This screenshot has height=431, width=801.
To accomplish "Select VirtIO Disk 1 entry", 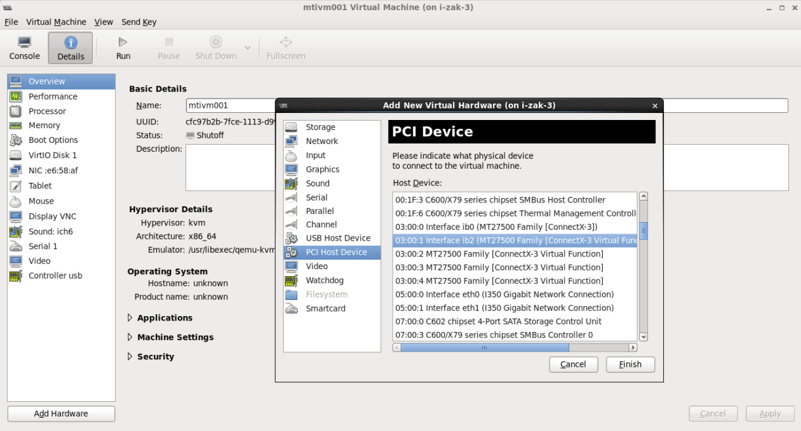I will click(x=62, y=155).
